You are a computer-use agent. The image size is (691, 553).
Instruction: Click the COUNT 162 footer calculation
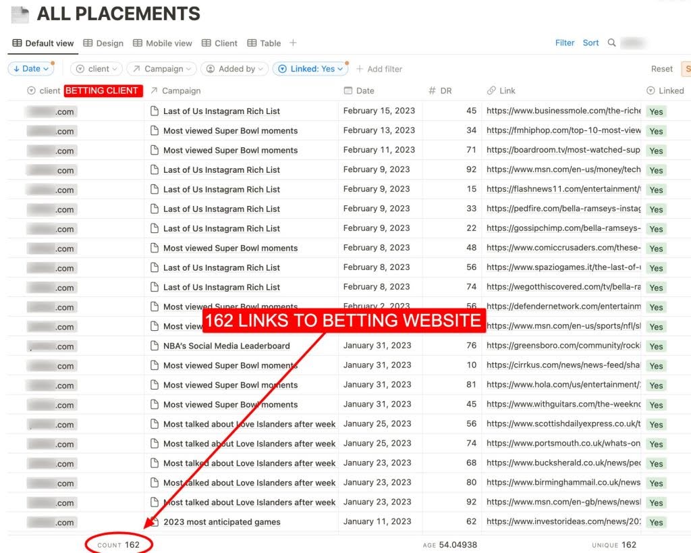tap(118, 545)
